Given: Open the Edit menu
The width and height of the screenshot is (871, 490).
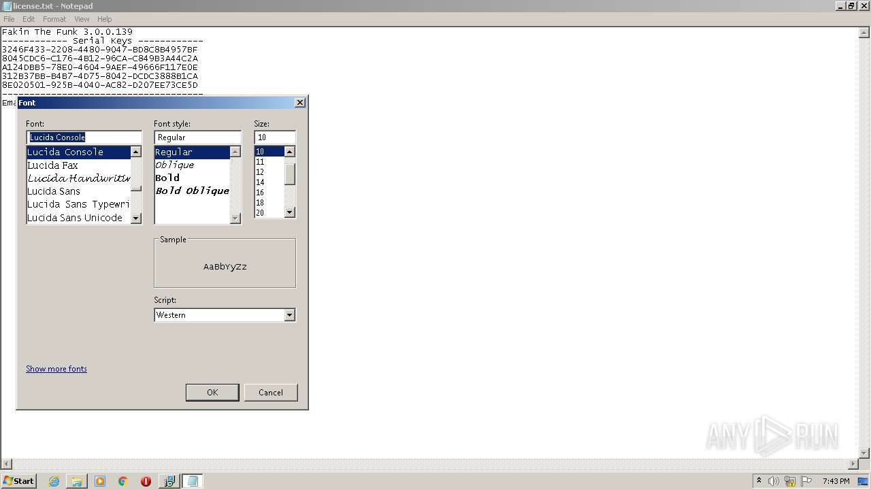Looking at the screenshot, I should (x=29, y=19).
